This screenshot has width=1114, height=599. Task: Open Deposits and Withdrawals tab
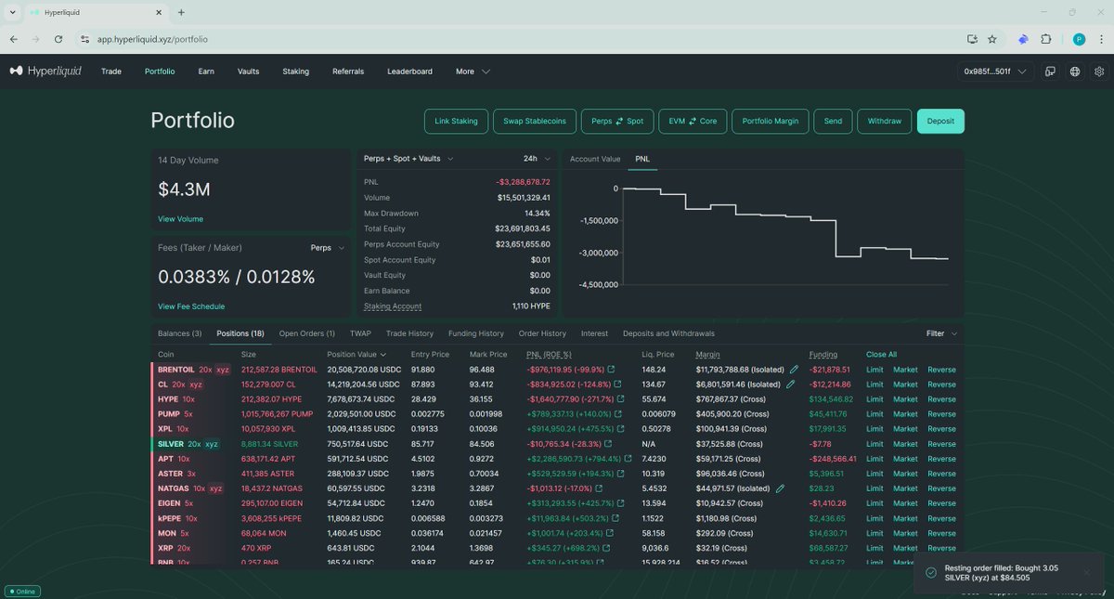668,333
